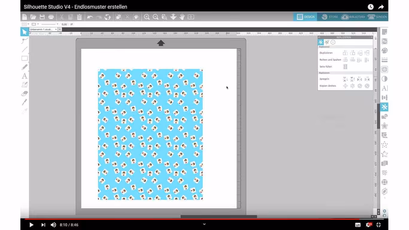409x230 pixels.
Task: Select the Text tool in left toolbar
Action: [25, 76]
